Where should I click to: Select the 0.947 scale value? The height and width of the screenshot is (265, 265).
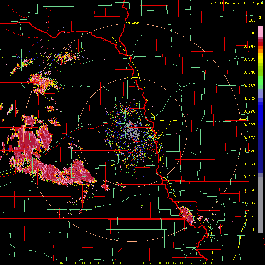249,46
